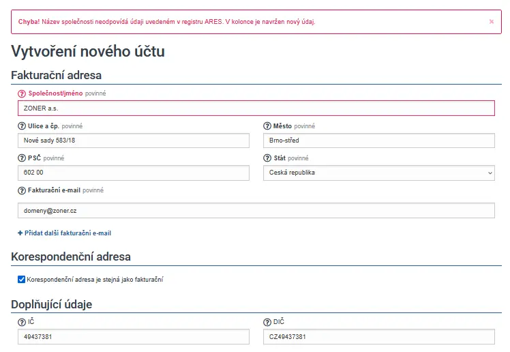Click the IČ field with 49437381
Screen dimensions: 510x352
pos(134,337)
